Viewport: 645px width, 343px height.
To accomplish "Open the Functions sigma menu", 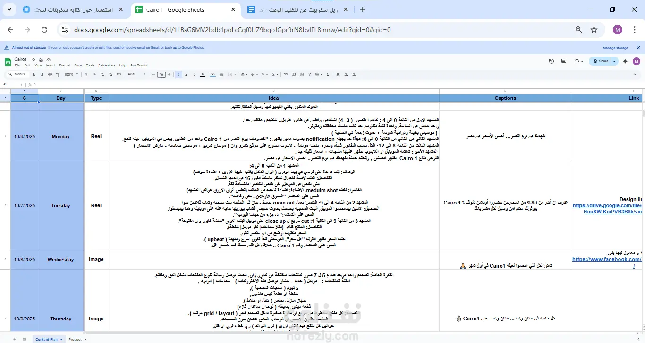I will pyautogui.click(x=328, y=74).
